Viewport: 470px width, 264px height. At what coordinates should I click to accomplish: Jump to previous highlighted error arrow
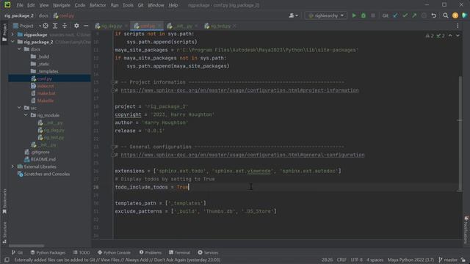450,36
